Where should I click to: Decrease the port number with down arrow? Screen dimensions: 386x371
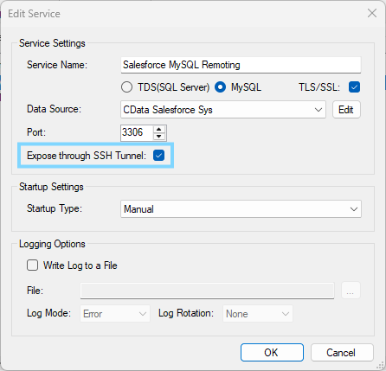[159, 137]
